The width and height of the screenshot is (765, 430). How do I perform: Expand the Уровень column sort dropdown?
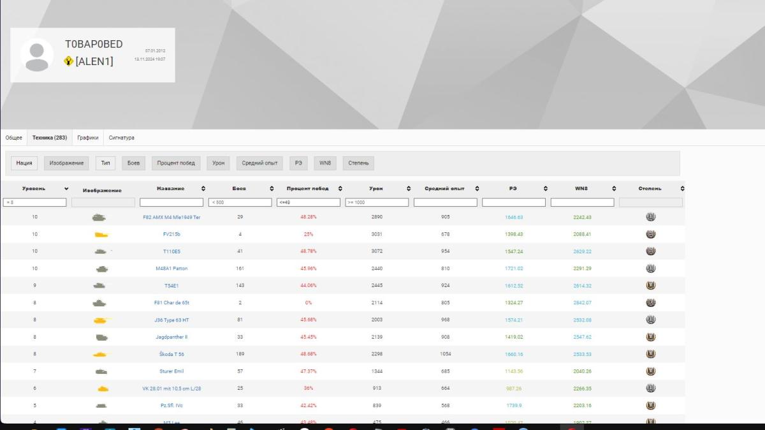tap(66, 189)
